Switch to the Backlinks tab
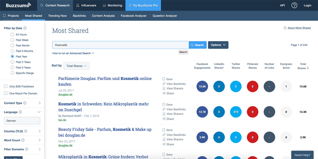 click(79, 16)
